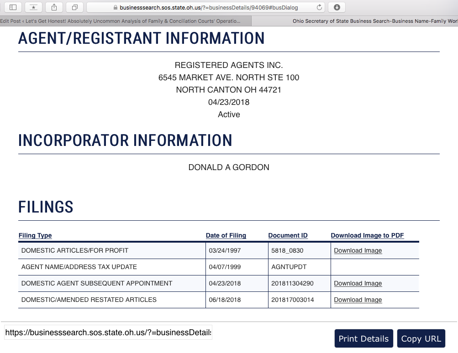Click the business details URL text field
This screenshot has height=353, width=458.
108,332
